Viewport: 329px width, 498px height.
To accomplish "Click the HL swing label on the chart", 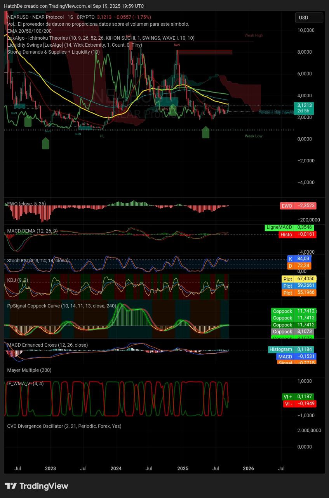I will click(x=102, y=136).
